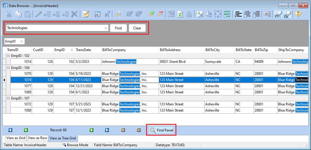Click the Cut scissors icon
This screenshot has height=150, width=311.
pyautogui.click(x=9, y=14)
